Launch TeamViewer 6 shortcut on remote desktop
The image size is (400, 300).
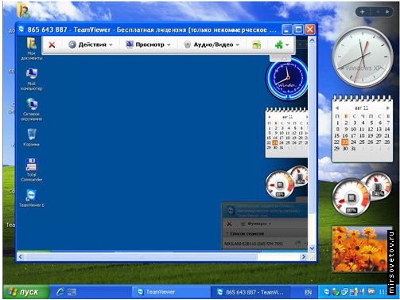click(31, 198)
